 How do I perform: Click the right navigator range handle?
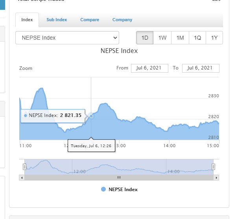tap(213, 167)
